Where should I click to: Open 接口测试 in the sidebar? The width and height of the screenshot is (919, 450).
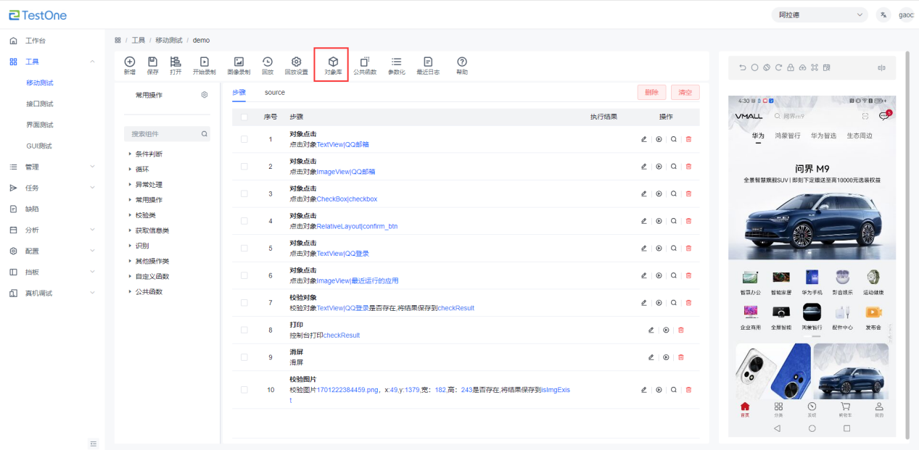(x=40, y=104)
